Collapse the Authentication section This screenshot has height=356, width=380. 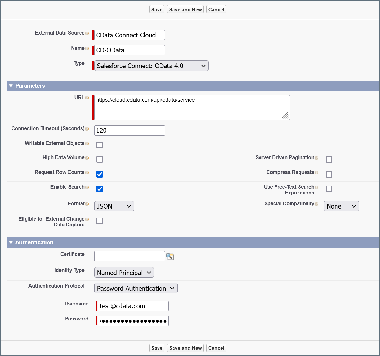tap(11, 242)
